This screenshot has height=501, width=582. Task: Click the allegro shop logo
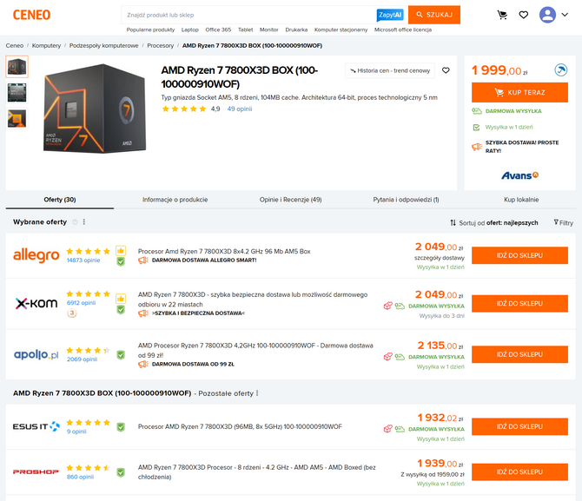point(36,255)
